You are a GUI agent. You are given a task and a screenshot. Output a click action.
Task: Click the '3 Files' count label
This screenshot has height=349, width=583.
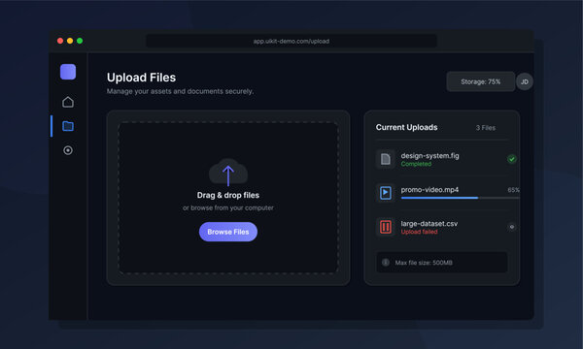pos(486,128)
